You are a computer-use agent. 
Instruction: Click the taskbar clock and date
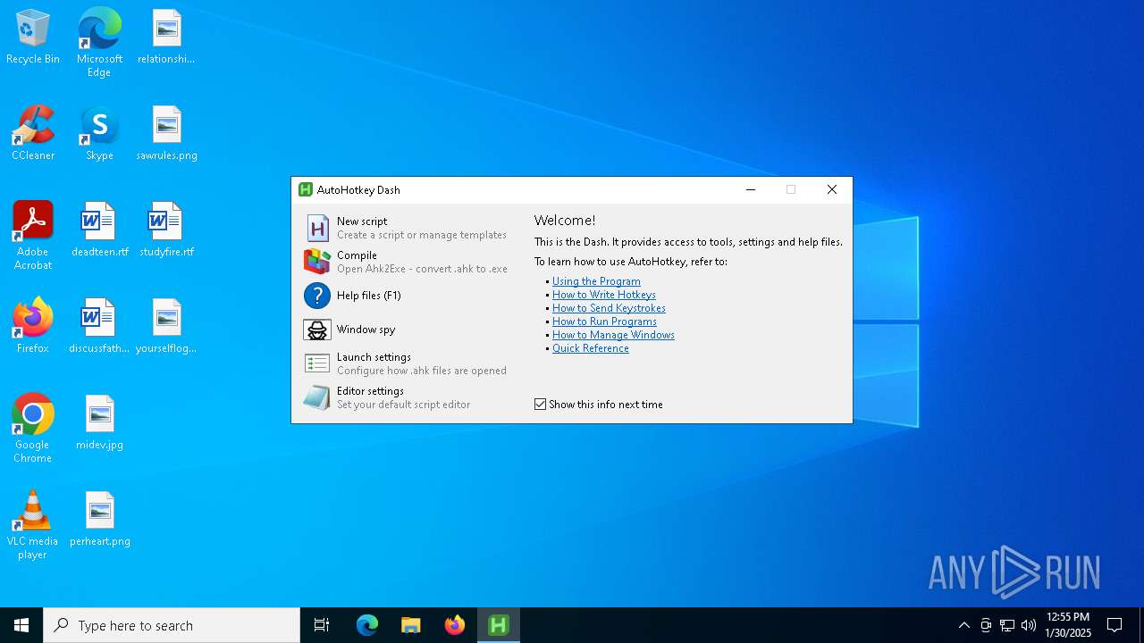(1068, 625)
